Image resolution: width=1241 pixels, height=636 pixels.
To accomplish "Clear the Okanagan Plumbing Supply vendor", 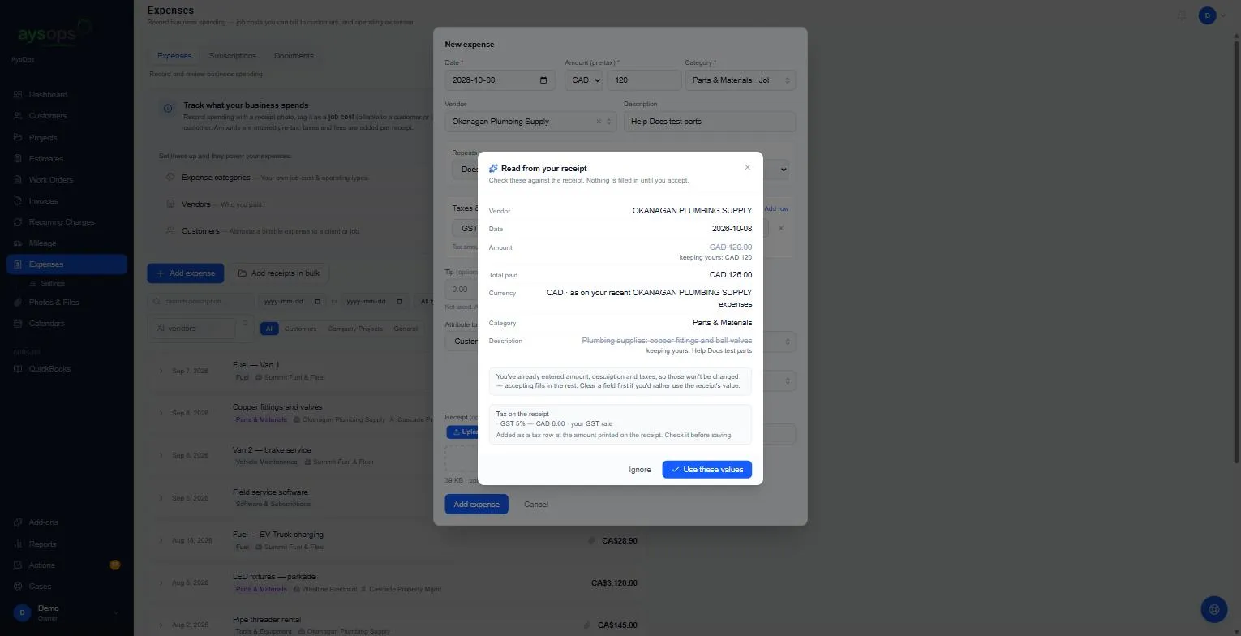I will coord(599,122).
